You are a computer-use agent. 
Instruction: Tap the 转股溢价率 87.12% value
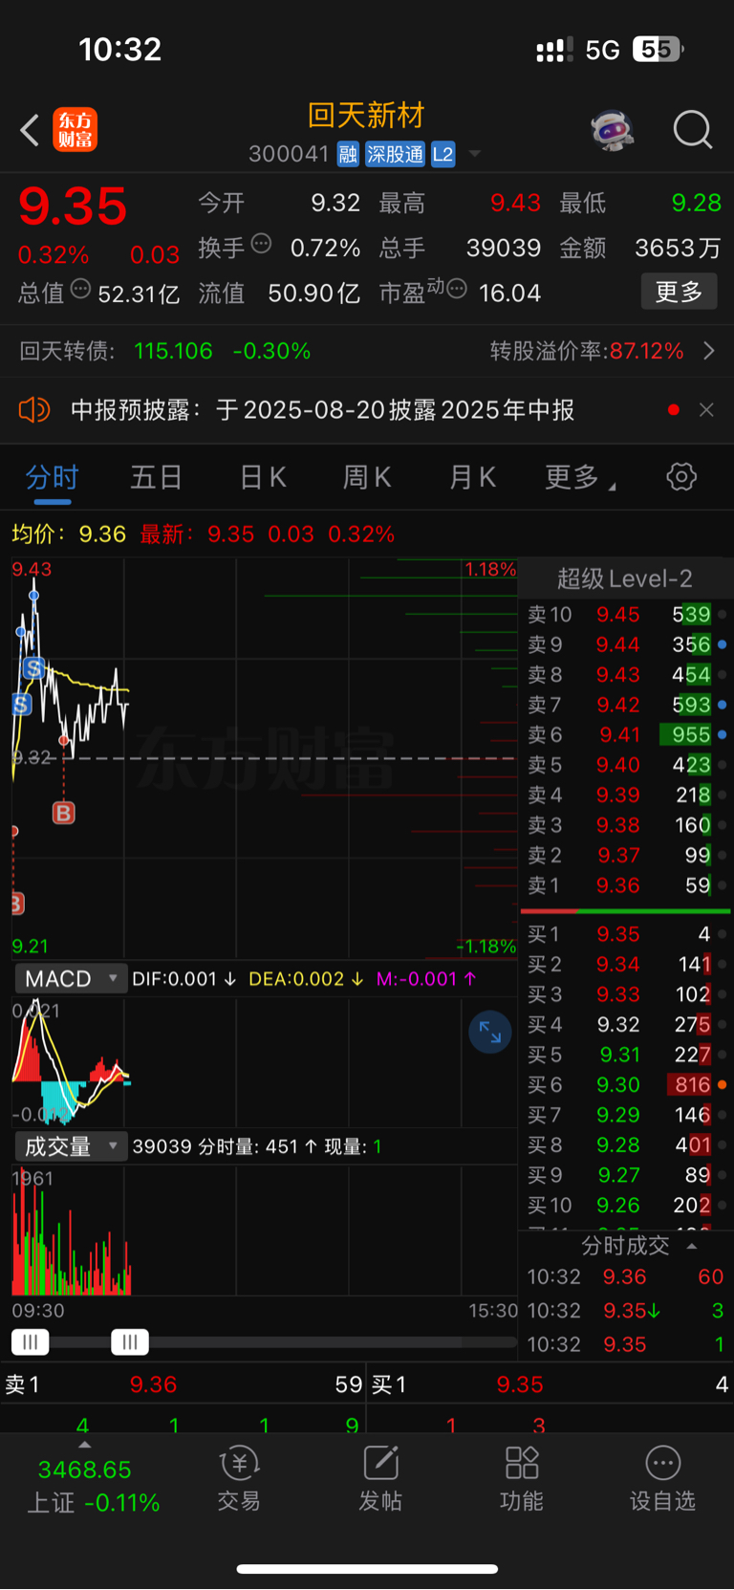[647, 351]
